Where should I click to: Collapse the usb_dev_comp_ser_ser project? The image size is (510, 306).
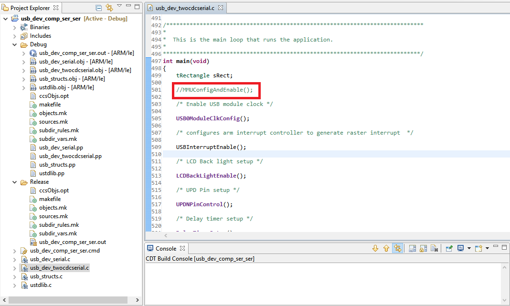point(6,19)
